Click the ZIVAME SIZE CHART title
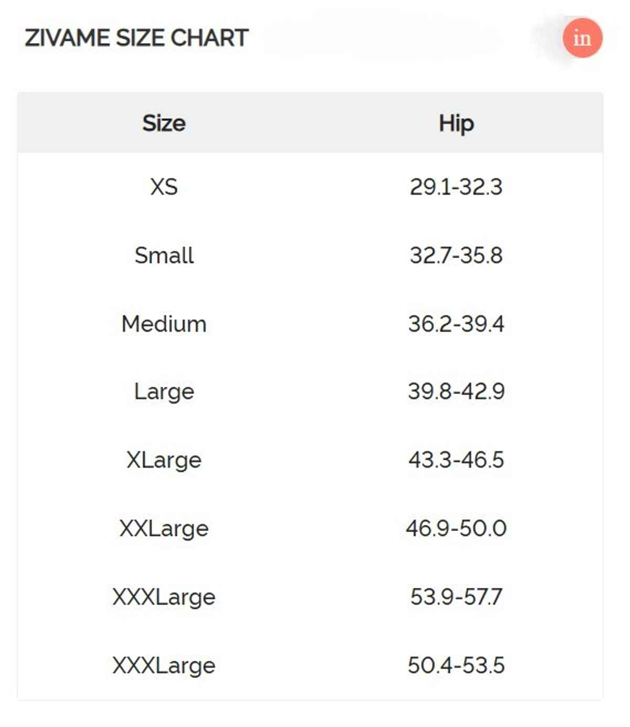Image resolution: width=630 pixels, height=727 pixels. [136, 38]
